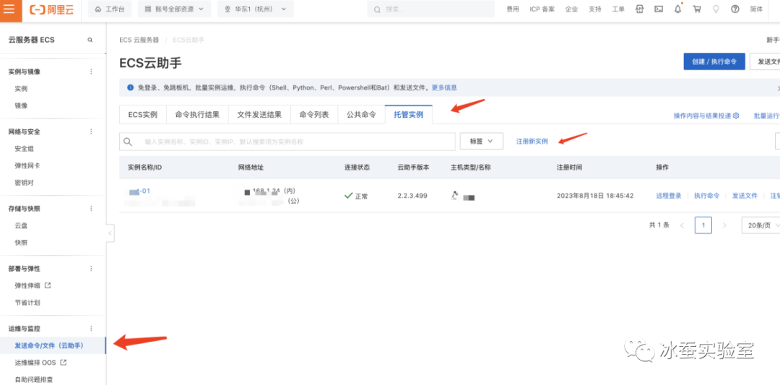Go to 实例 in sidebar

(21, 89)
